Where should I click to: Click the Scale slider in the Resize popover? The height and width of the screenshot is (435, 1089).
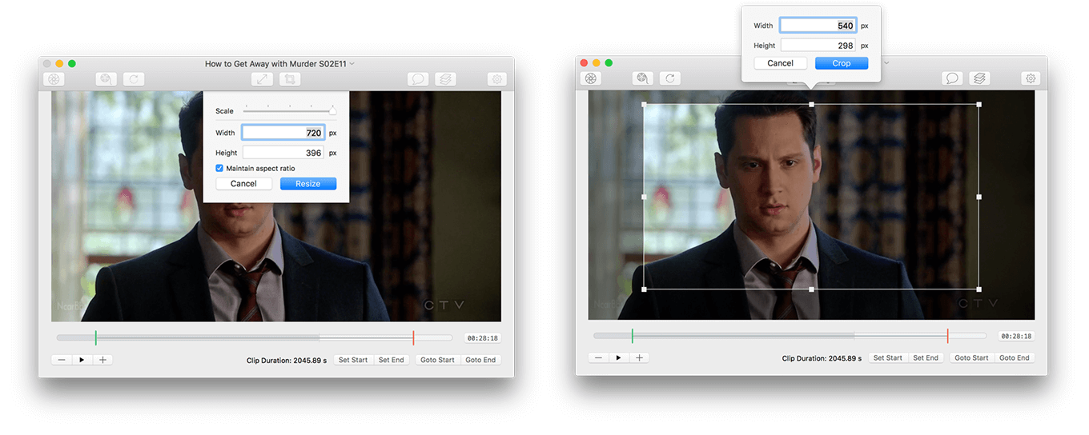289,110
